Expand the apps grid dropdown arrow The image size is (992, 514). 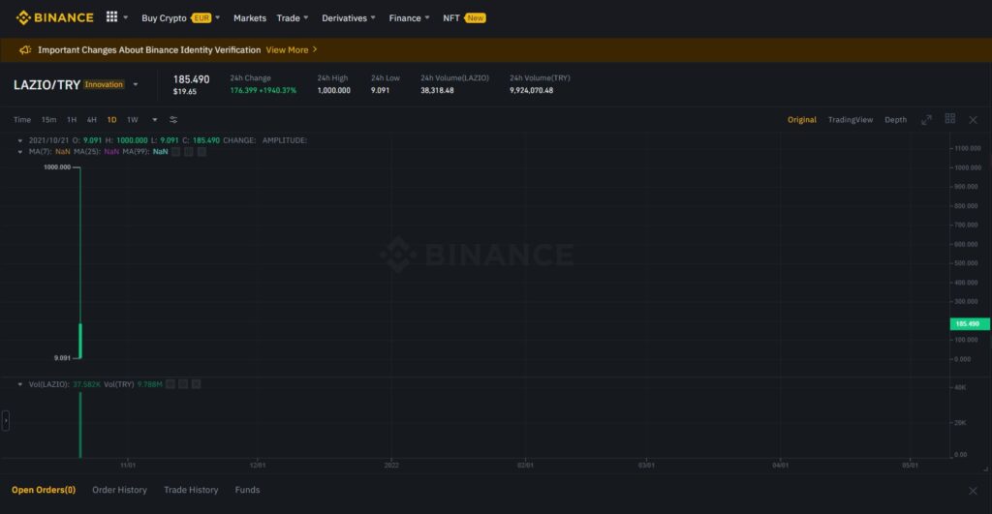click(x=125, y=17)
